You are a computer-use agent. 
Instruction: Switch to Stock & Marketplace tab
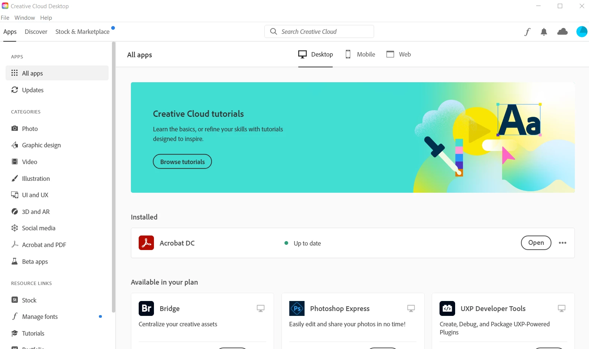tap(83, 32)
